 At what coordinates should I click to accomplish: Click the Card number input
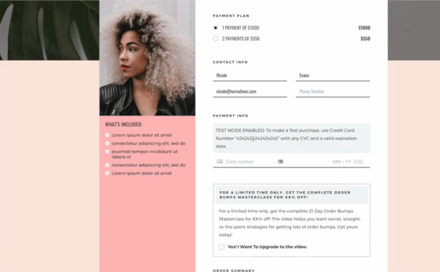(x=250, y=162)
